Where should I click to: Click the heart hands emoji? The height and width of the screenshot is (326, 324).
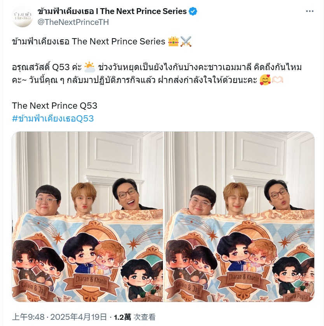tap(277, 80)
